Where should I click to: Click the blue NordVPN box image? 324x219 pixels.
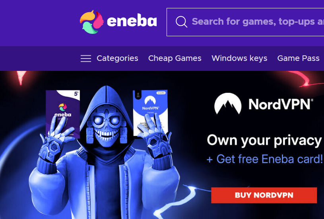click(x=150, y=113)
